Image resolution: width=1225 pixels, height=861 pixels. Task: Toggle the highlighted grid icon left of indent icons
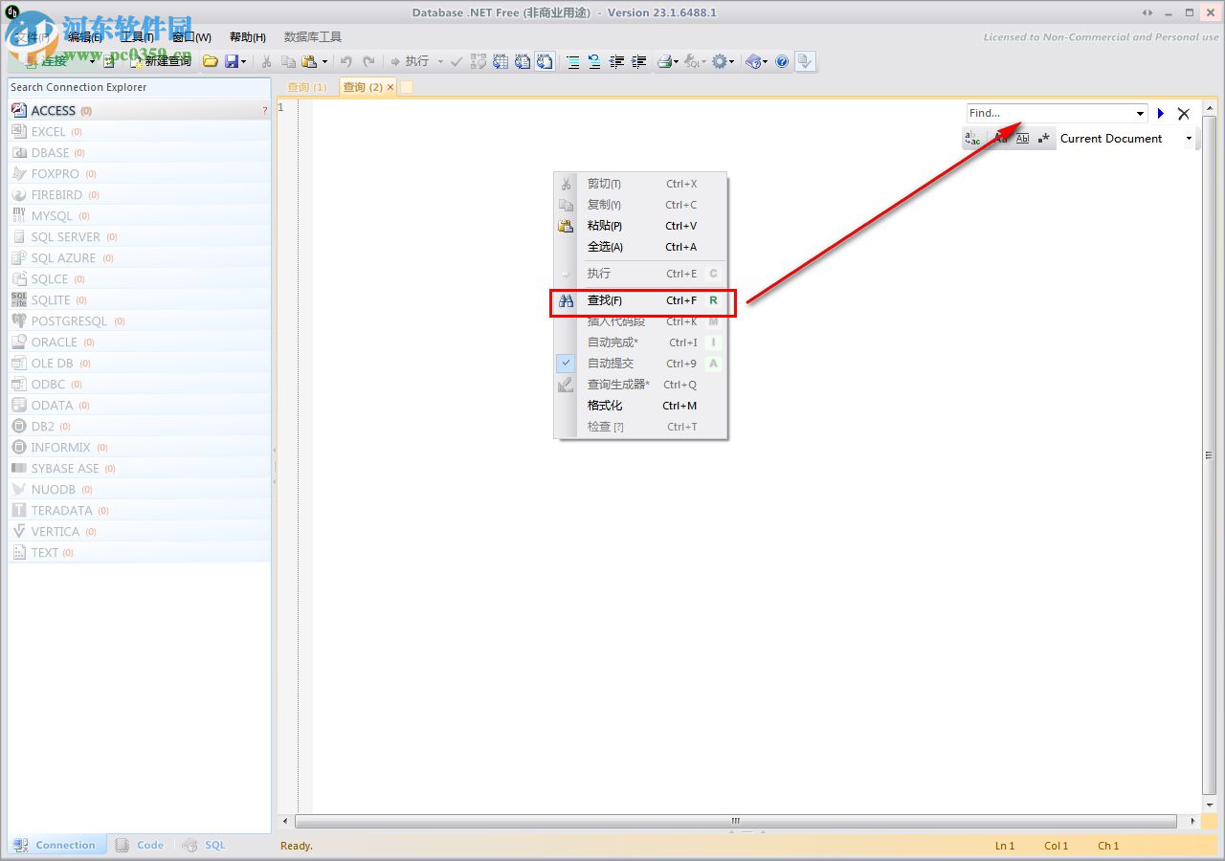tap(545, 61)
